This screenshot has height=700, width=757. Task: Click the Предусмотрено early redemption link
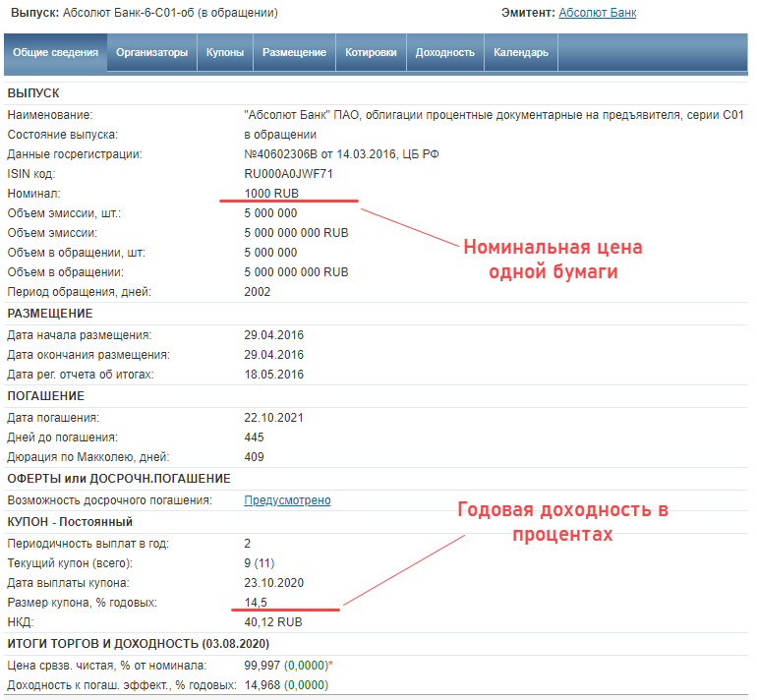[x=287, y=500]
